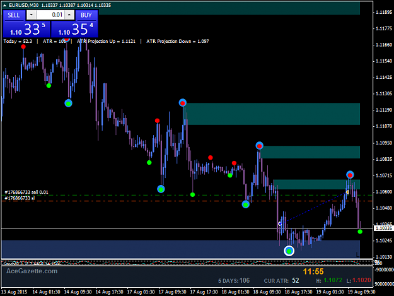This screenshot has width=394, height=296.
Task: Click the trade exit arrow where the dotted blue line ends
Action: [x=347, y=192]
